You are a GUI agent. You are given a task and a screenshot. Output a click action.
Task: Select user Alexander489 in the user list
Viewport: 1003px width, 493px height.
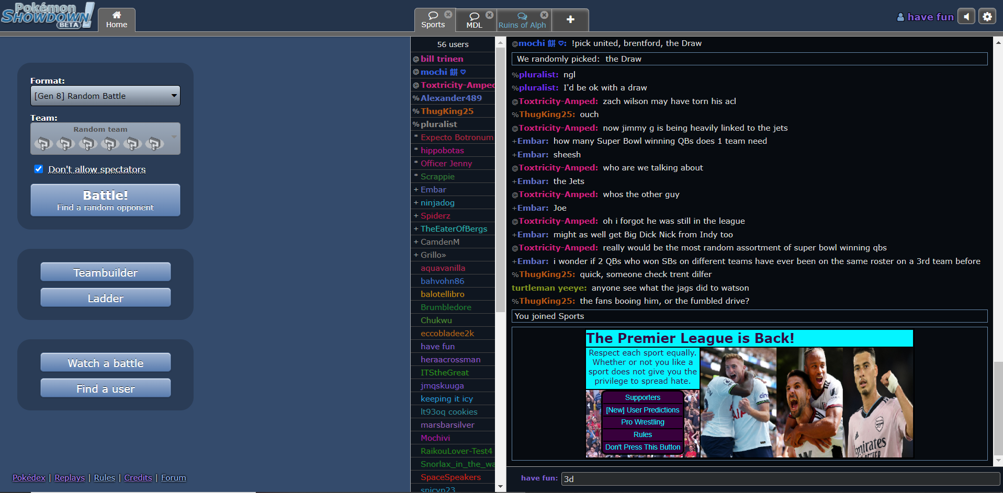[x=453, y=98]
